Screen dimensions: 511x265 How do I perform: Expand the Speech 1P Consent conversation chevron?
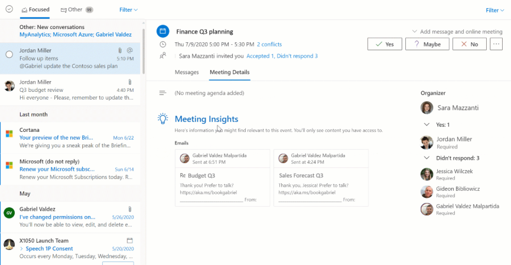[x=21, y=249]
